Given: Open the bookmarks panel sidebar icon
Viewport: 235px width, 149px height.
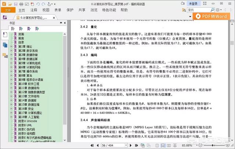Looking at the screenshot, I should (5, 35).
